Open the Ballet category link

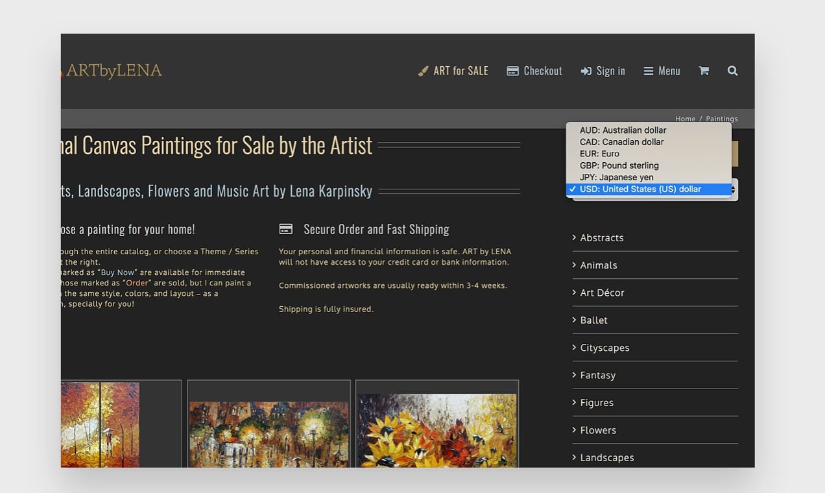point(593,320)
